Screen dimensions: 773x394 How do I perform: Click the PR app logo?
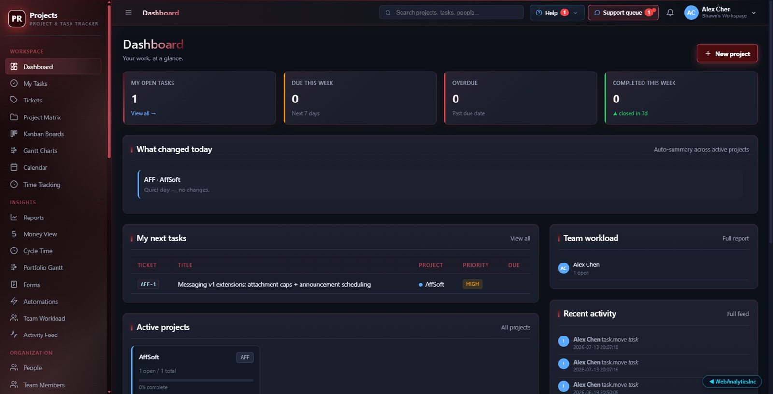tap(16, 19)
